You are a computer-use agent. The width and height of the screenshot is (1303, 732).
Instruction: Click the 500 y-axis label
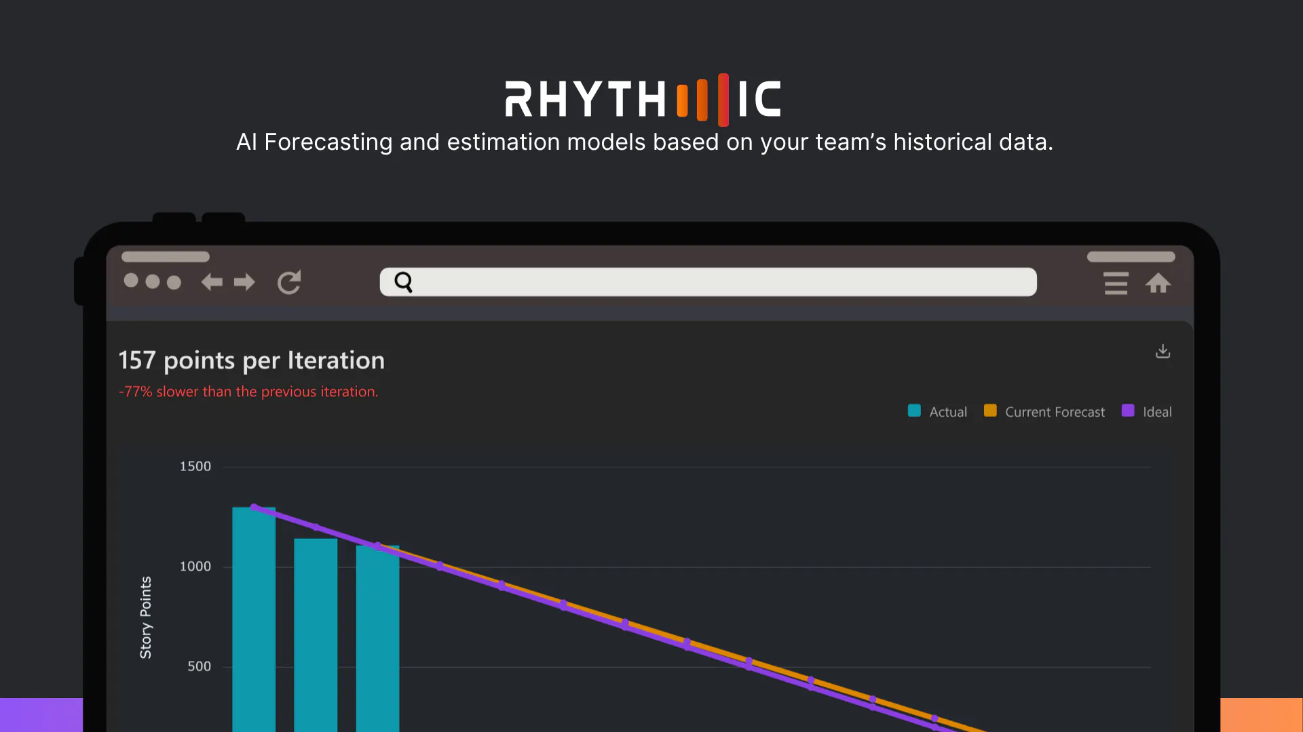[x=200, y=667]
